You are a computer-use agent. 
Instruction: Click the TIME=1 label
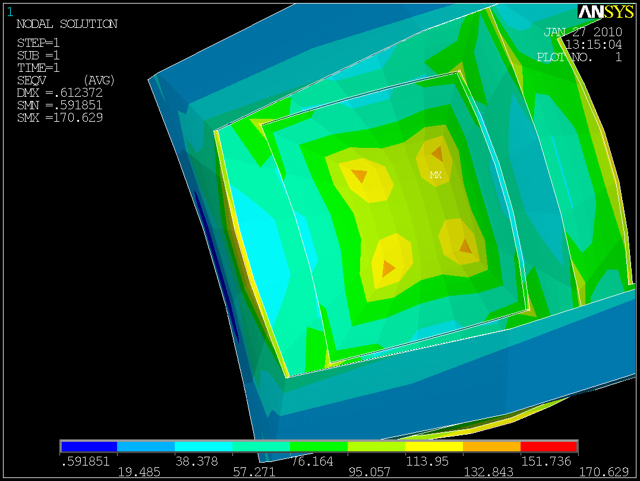click(38, 68)
